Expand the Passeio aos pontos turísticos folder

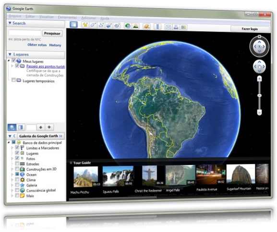pyautogui.click(x=12, y=66)
